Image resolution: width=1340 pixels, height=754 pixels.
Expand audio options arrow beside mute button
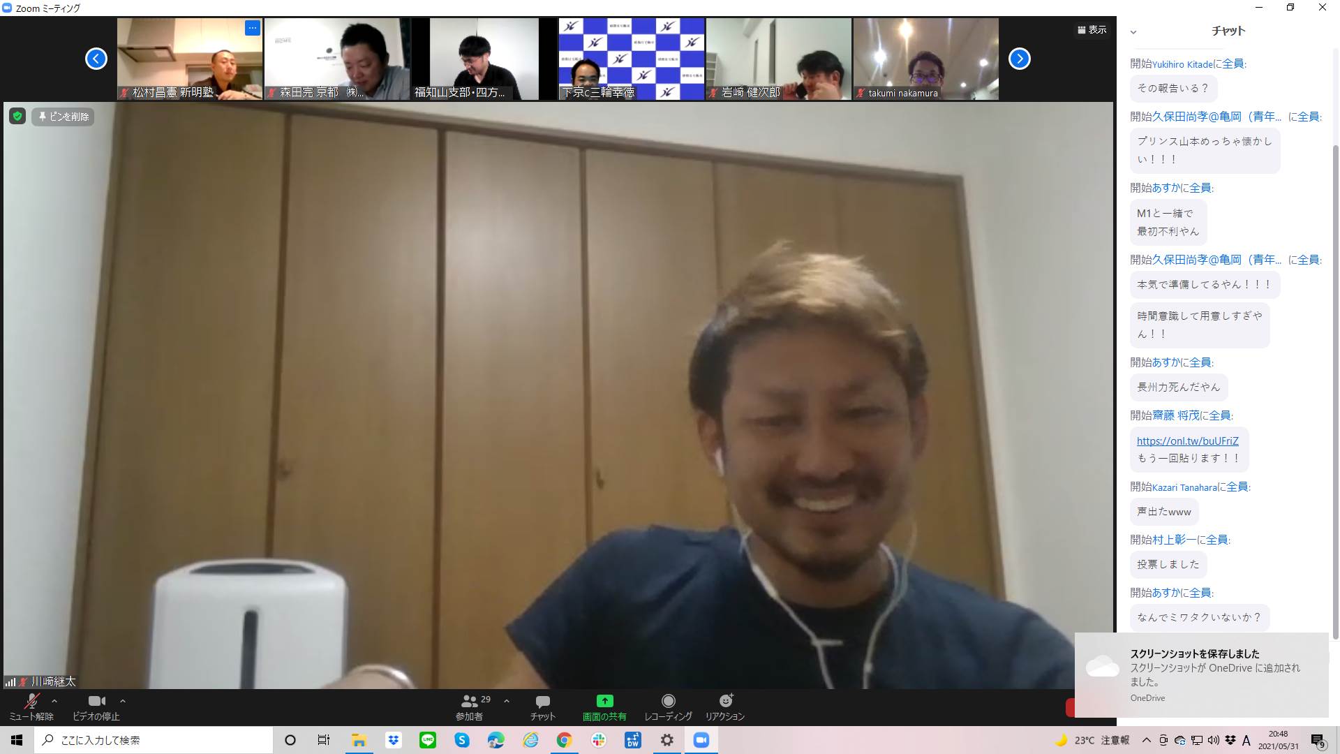tap(54, 701)
